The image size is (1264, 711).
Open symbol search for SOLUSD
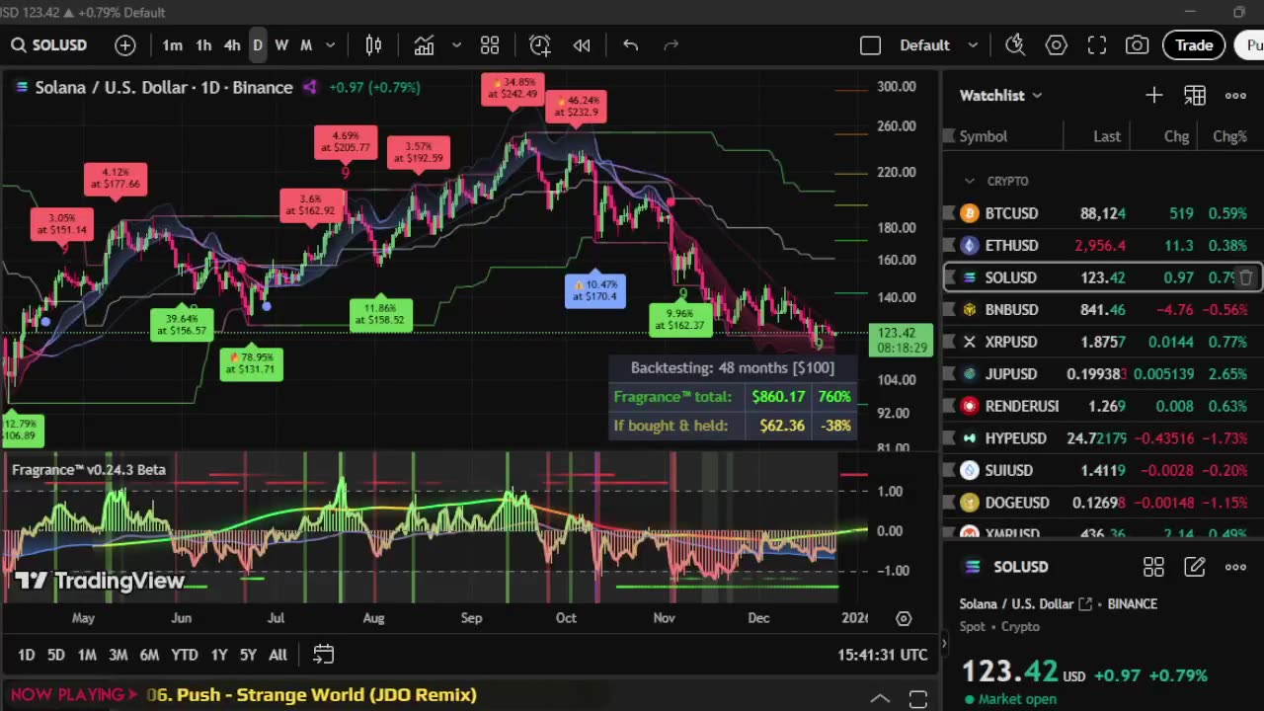[x=48, y=45]
